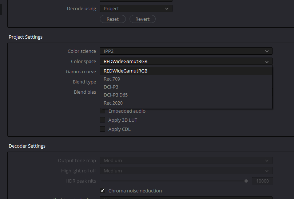Screen dimensions: 294x199
Task: Click the Decoder Settings section header
Action: pyautogui.click(x=27, y=146)
